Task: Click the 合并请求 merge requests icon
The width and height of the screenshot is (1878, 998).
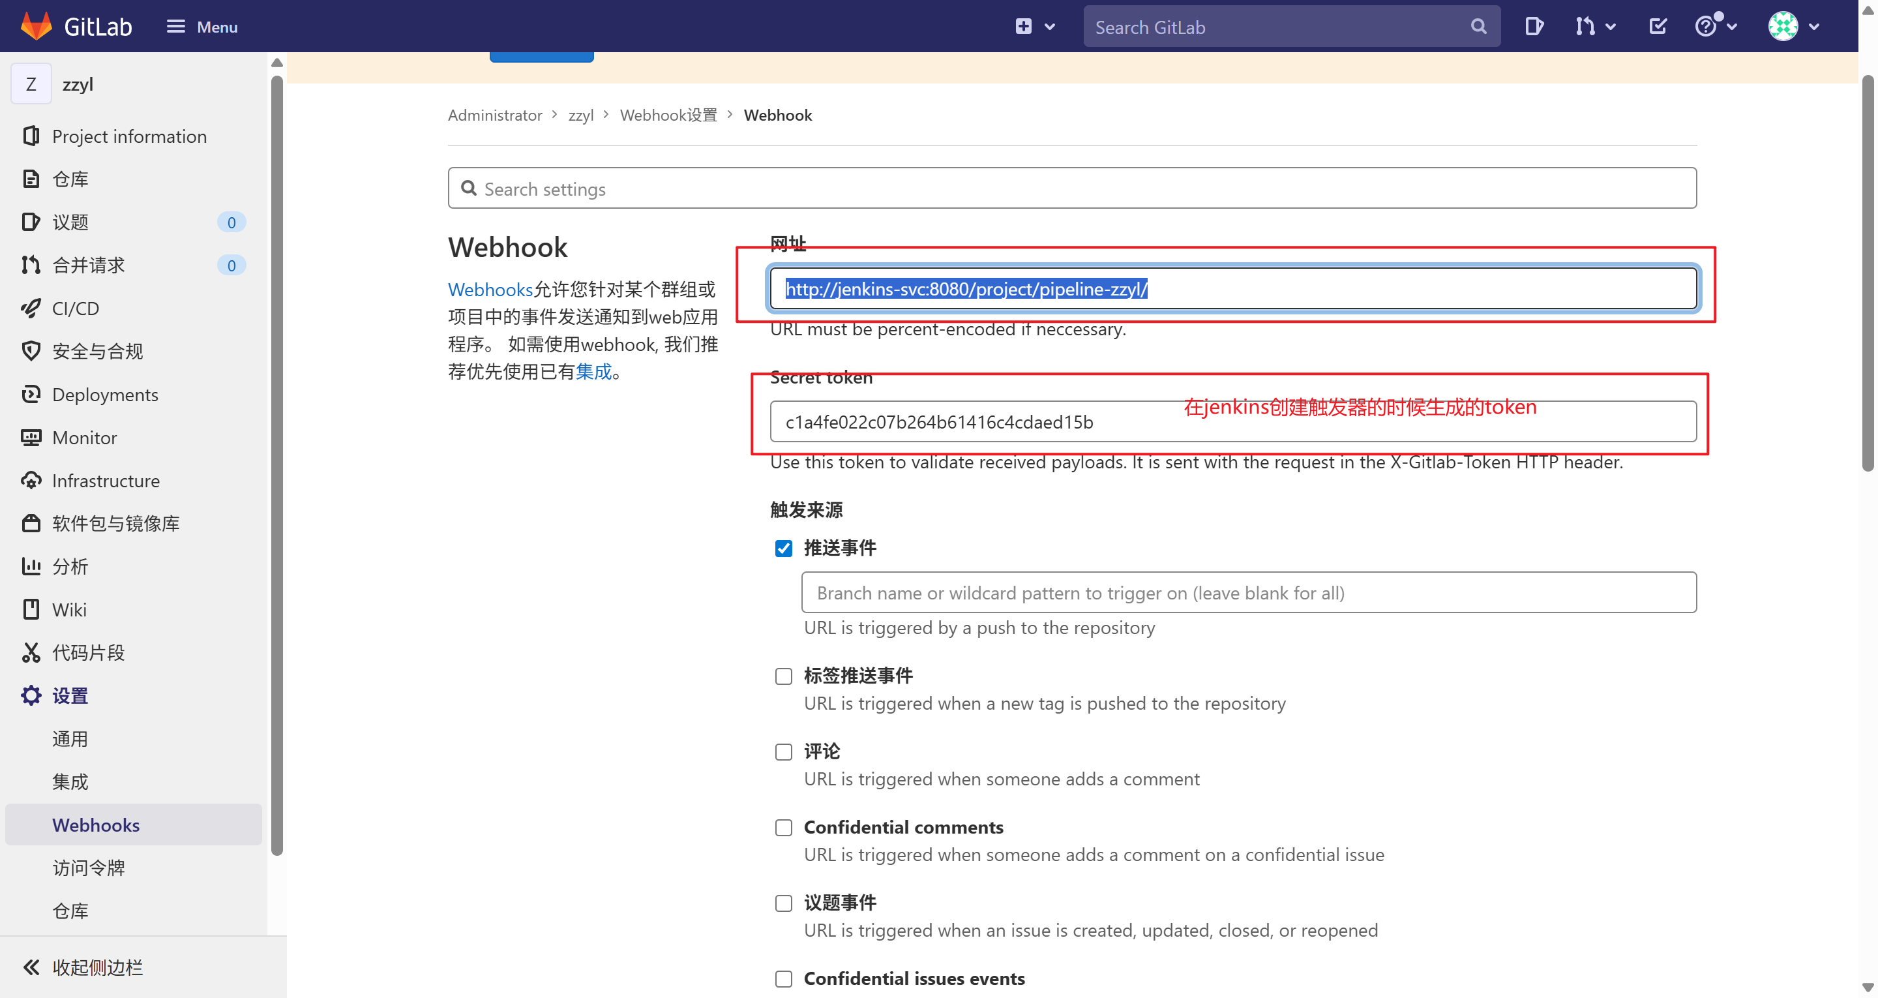Action: pos(31,265)
